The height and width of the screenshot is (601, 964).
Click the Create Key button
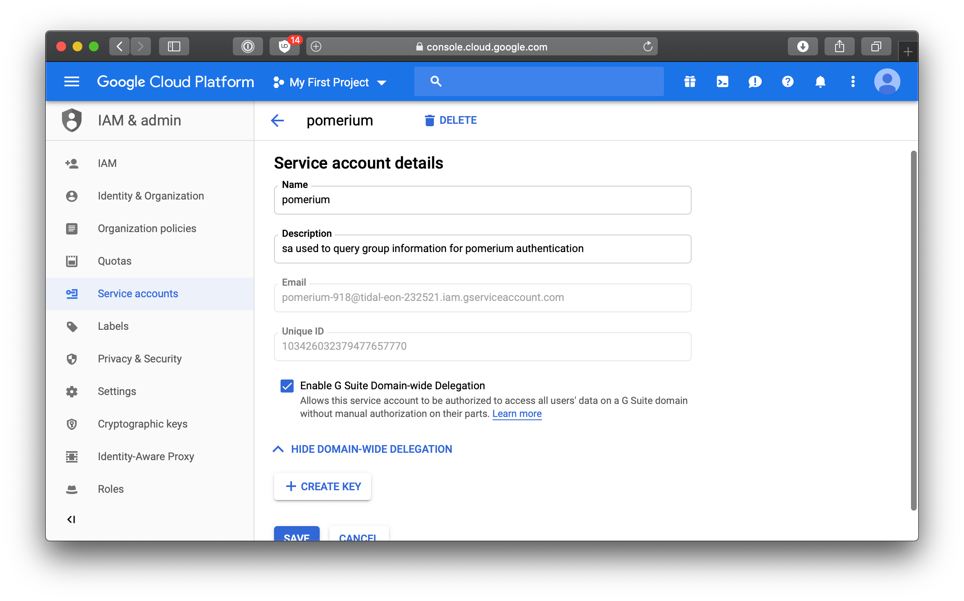[x=322, y=486]
